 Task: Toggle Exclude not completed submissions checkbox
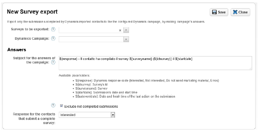tap(62, 106)
